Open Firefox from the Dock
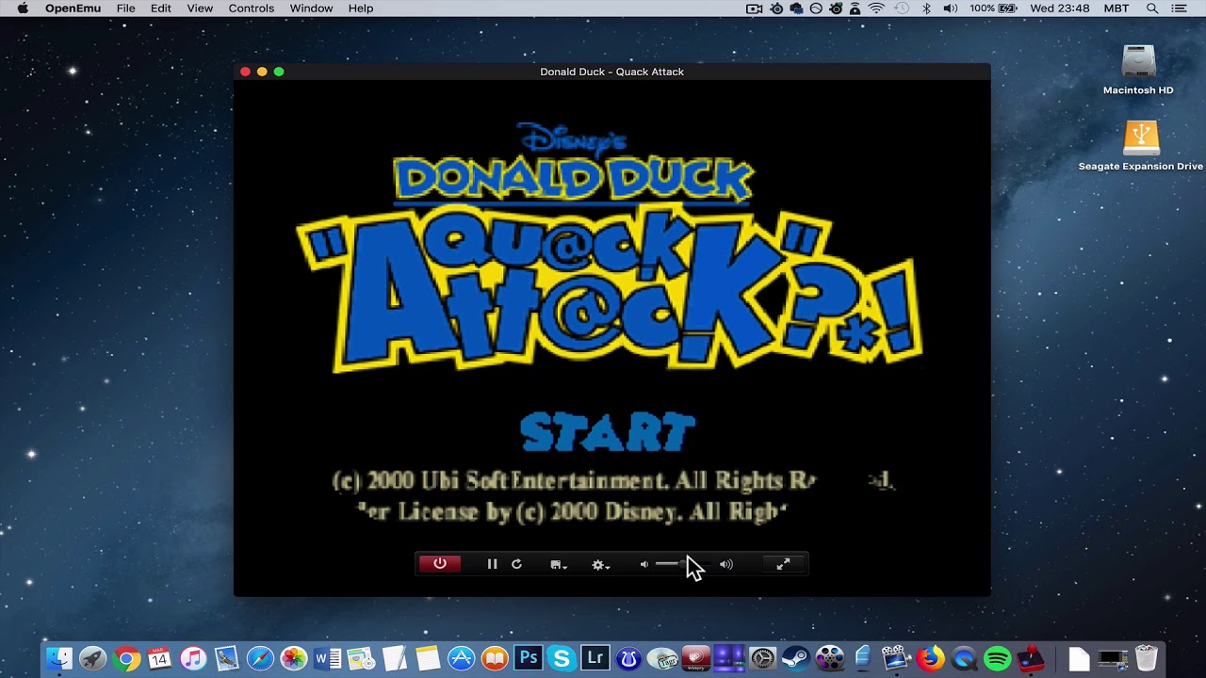This screenshot has height=678, width=1206. (x=930, y=658)
